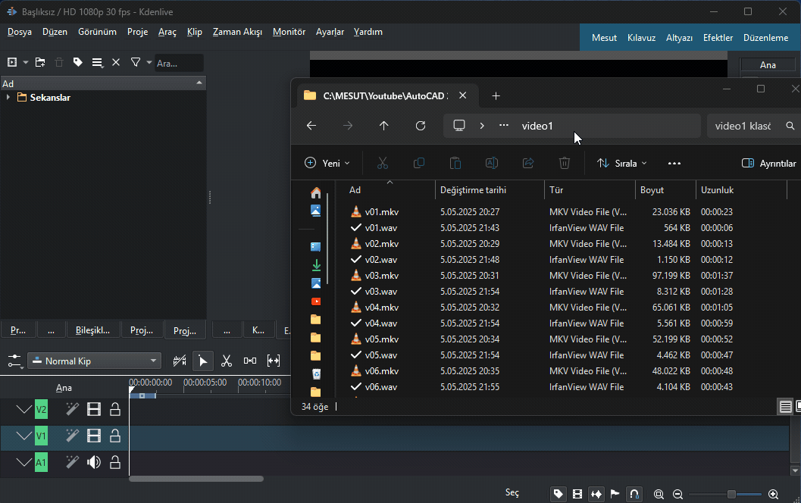This screenshot has width=801, height=503.
Task: Hide video on the V1 track
Action: pyautogui.click(x=94, y=436)
